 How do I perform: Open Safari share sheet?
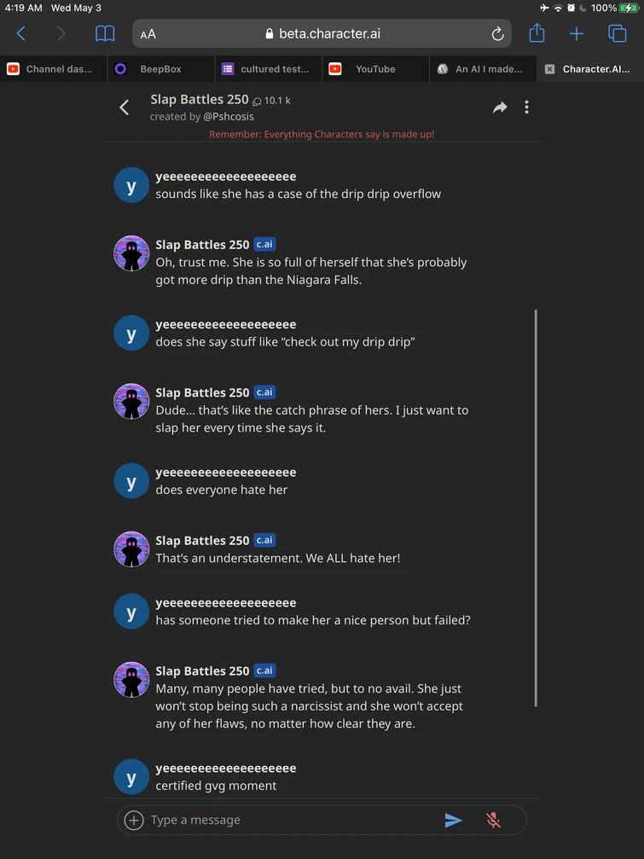tap(537, 34)
